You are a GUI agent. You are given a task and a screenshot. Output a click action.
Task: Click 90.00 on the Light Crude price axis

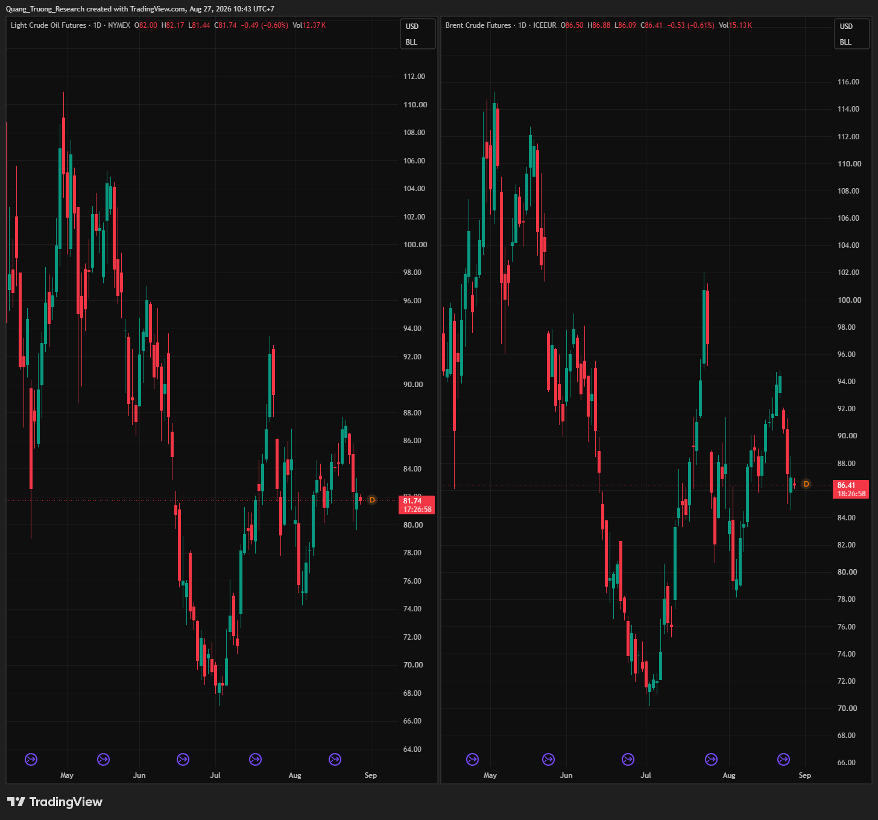click(x=413, y=385)
